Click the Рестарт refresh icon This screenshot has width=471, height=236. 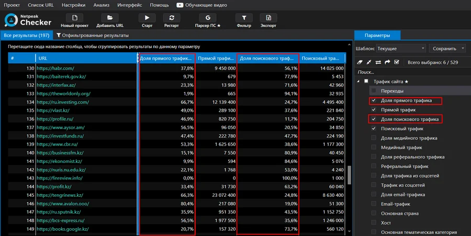point(172,18)
